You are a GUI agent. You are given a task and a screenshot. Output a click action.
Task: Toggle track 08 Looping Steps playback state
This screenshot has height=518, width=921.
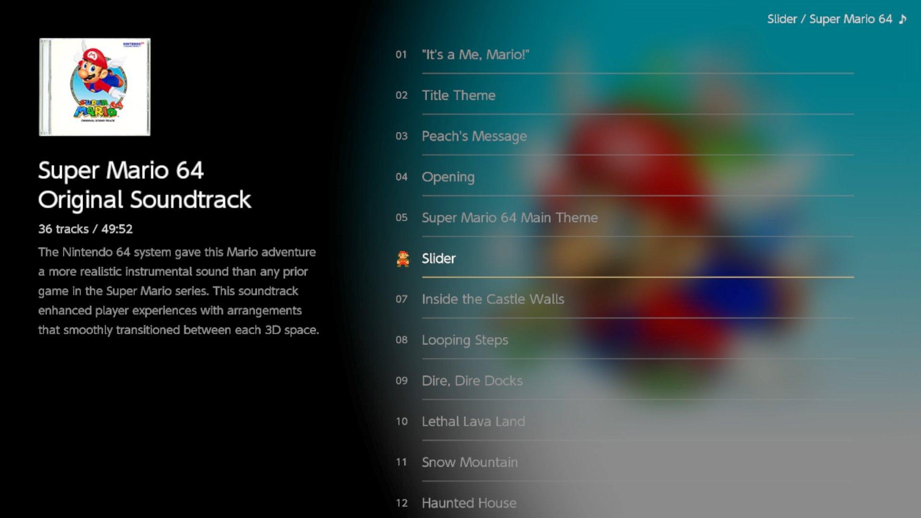tap(464, 340)
